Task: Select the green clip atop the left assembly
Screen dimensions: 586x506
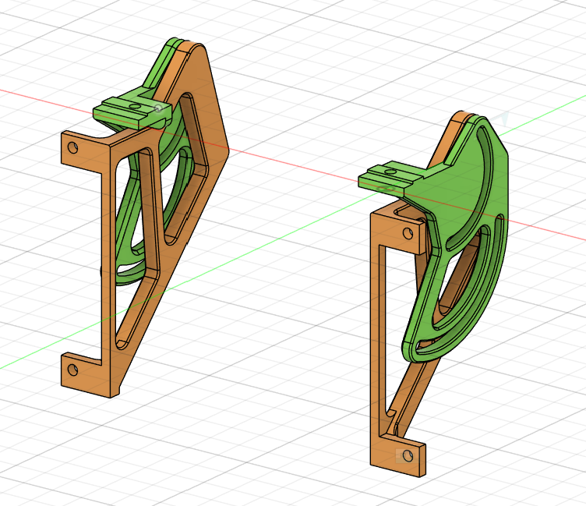Action: click(131, 112)
